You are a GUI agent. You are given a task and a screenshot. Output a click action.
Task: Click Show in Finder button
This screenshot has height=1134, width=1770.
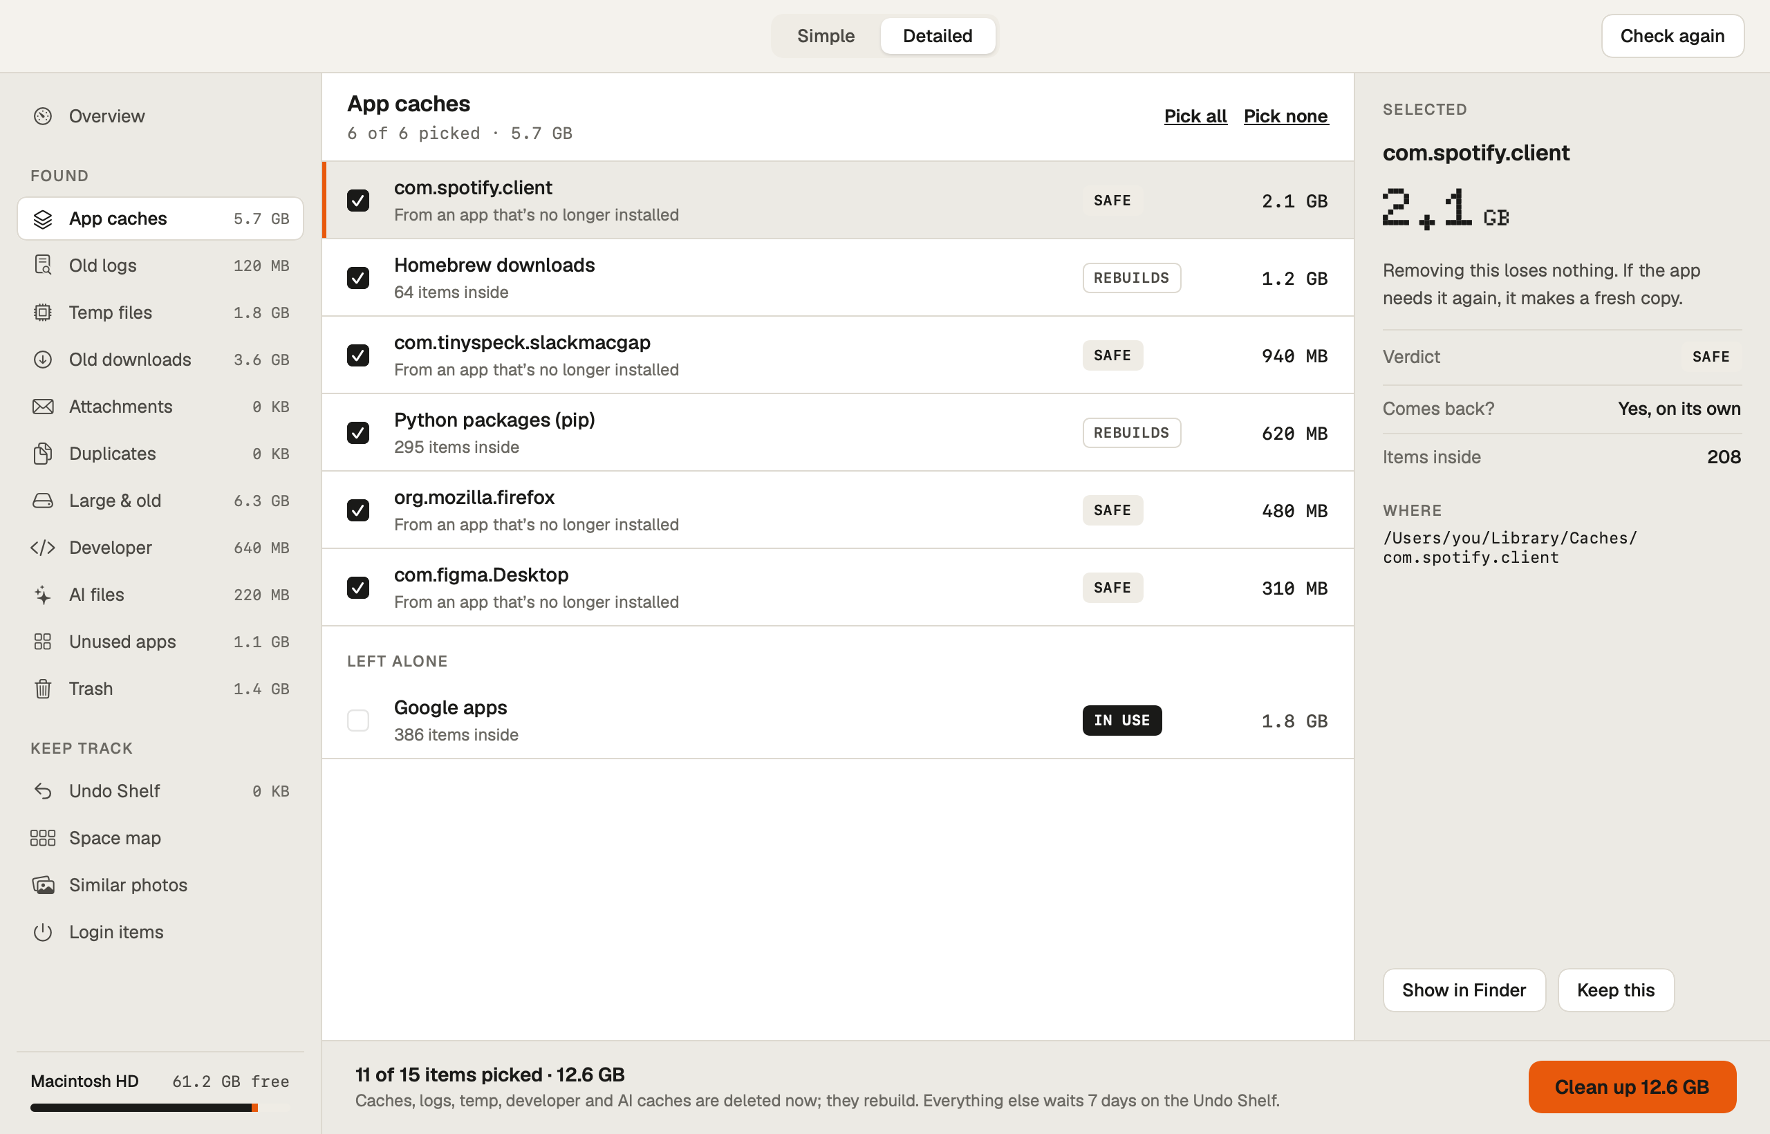[x=1464, y=990]
